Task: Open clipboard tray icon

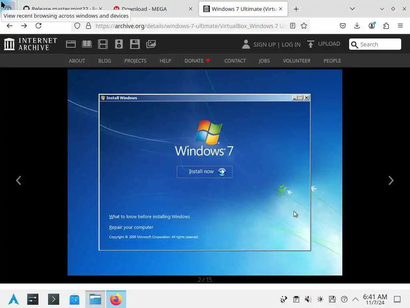Action: pos(296,299)
